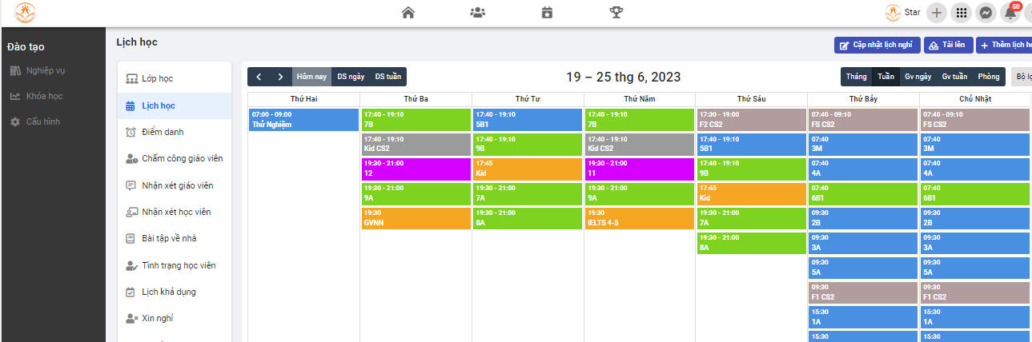This screenshot has height=342, width=1032.
Task: Open the calendar icon in top navigation
Action: coord(547,12)
